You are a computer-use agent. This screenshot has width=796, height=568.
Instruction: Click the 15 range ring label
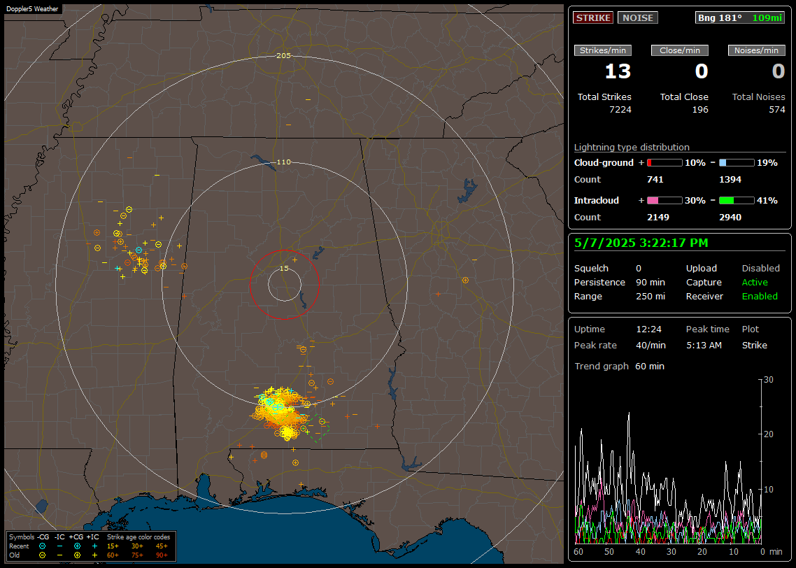[x=284, y=269]
